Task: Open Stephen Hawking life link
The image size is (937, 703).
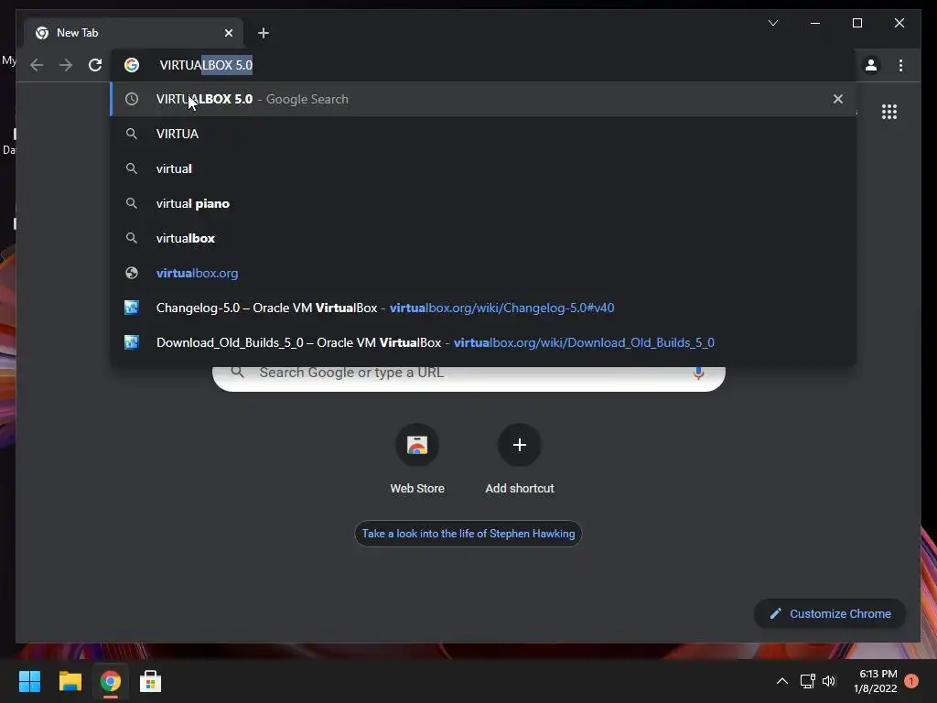Action: pos(468,534)
